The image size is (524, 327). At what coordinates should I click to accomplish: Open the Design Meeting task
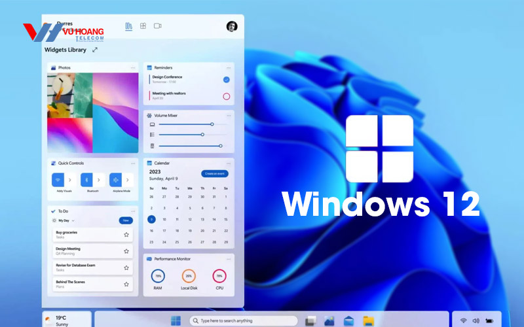pyautogui.click(x=92, y=251)
